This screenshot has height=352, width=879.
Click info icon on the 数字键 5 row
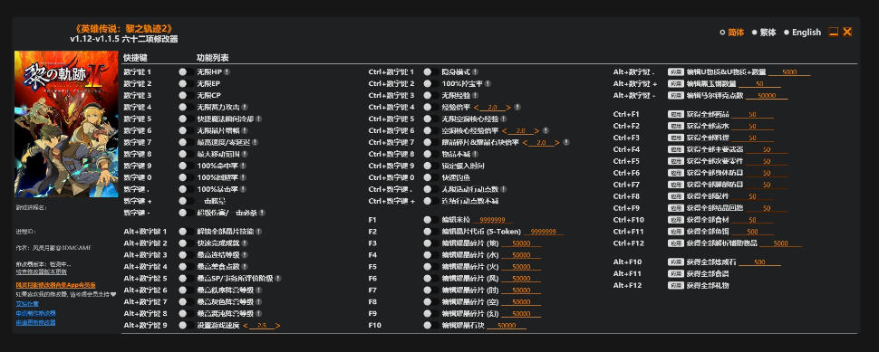259,119
